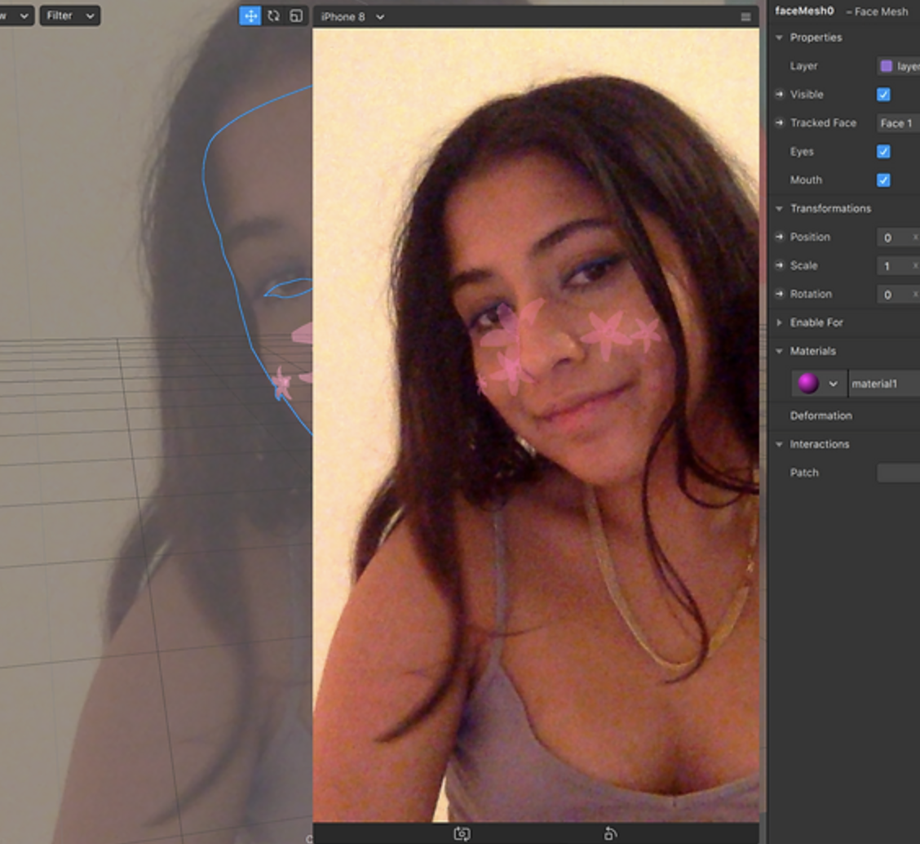Open the Filter dropdown
Screen dimensions: 920x844
click(70, 16)
